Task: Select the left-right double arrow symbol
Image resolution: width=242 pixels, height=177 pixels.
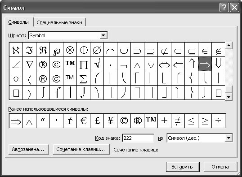Action: (164, 64)
